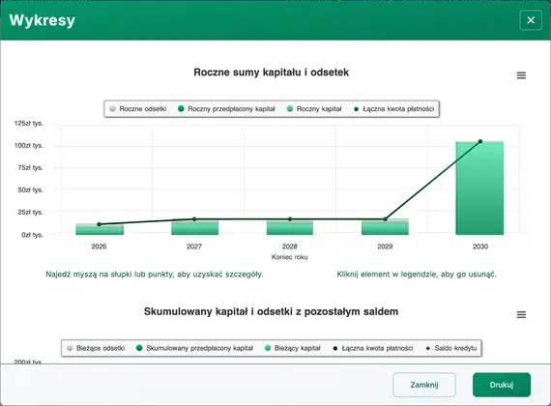Toggle 'Skumulowany przedpłacony kapitał' legend item
The image size is (551, 406).
tap(194, 348)
